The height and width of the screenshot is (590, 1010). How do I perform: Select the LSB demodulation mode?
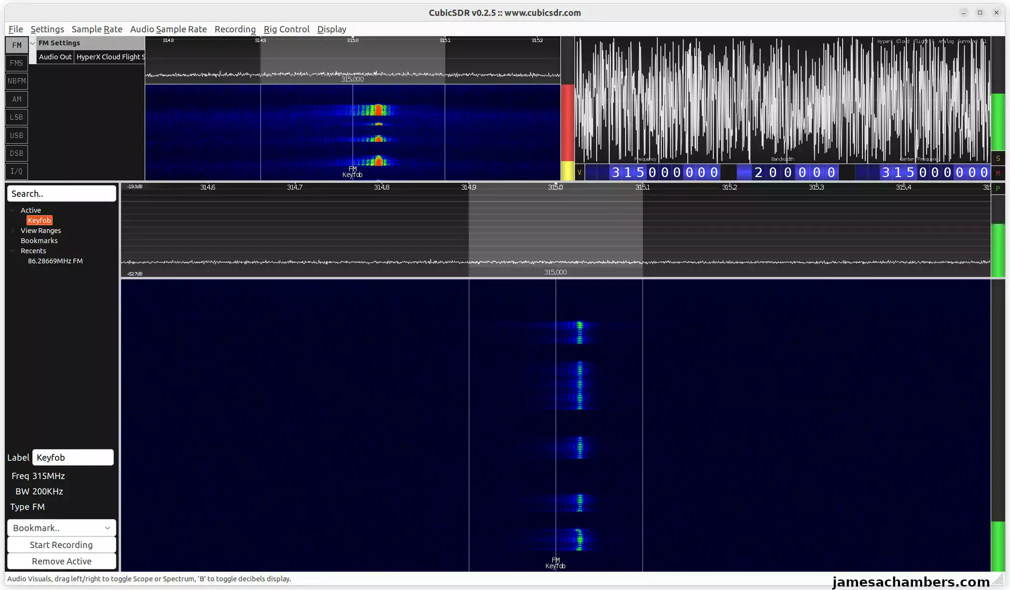tap(16, 117)
